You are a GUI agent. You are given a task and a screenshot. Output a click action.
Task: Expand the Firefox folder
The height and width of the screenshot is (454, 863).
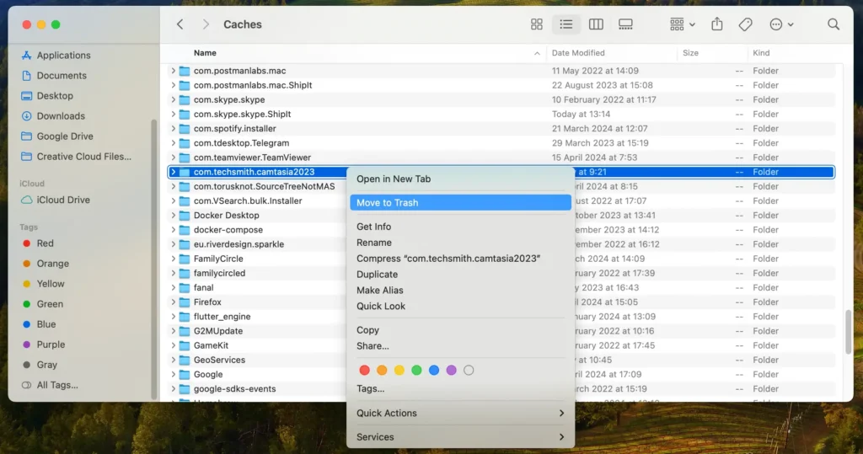[x=173, y=302]
